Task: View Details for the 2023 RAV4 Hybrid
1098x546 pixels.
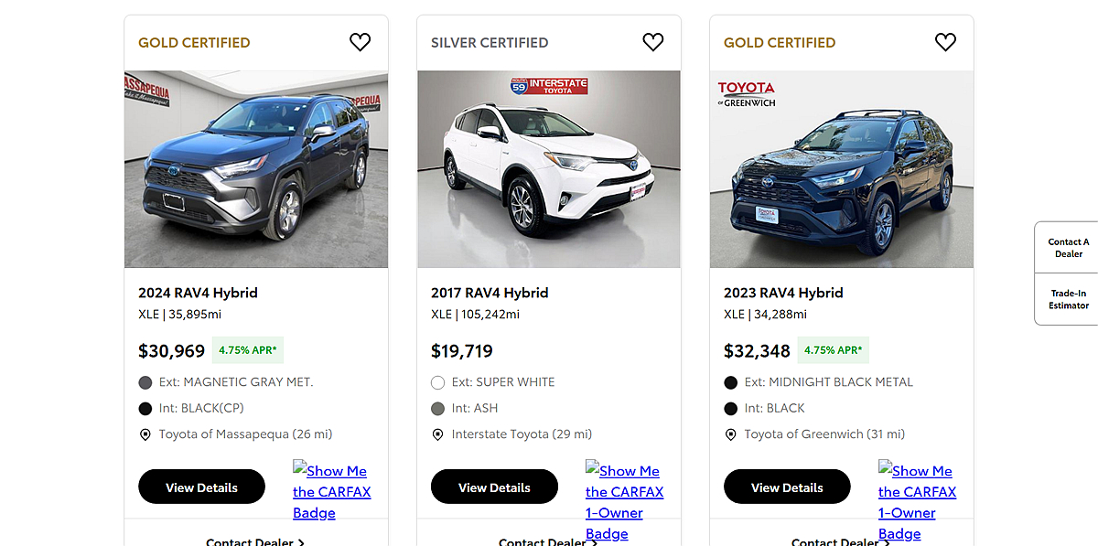Action: tap(787, 487)
